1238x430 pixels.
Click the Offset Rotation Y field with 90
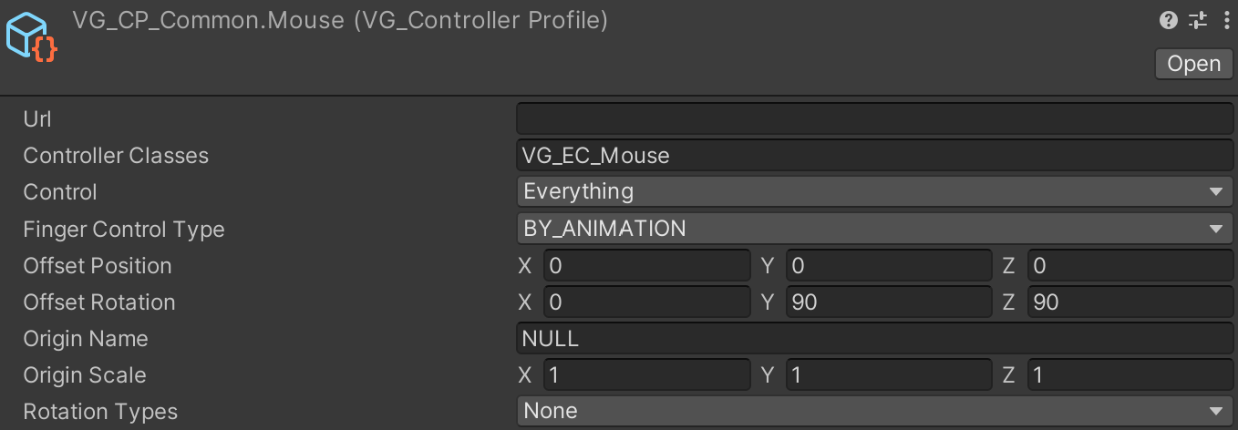(889, 302)
